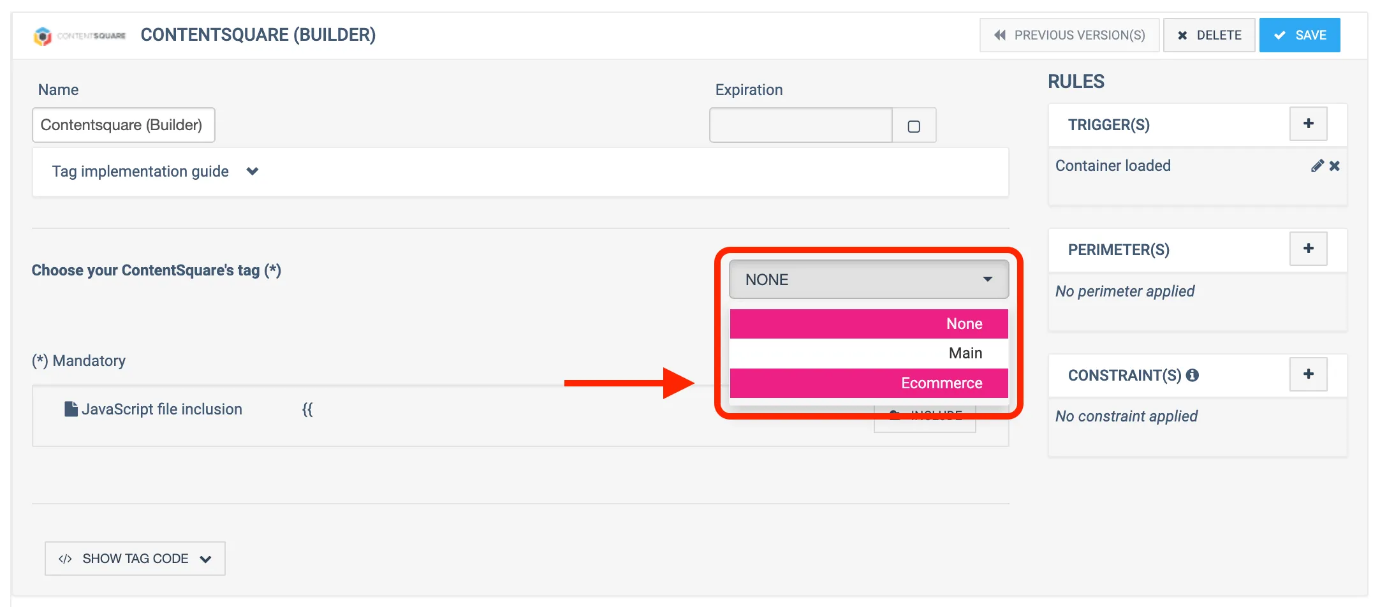The width and height of the screenshot is (1380, 607).
Task: Click the Contentsquare logo icon
Action: pos(43,36)
